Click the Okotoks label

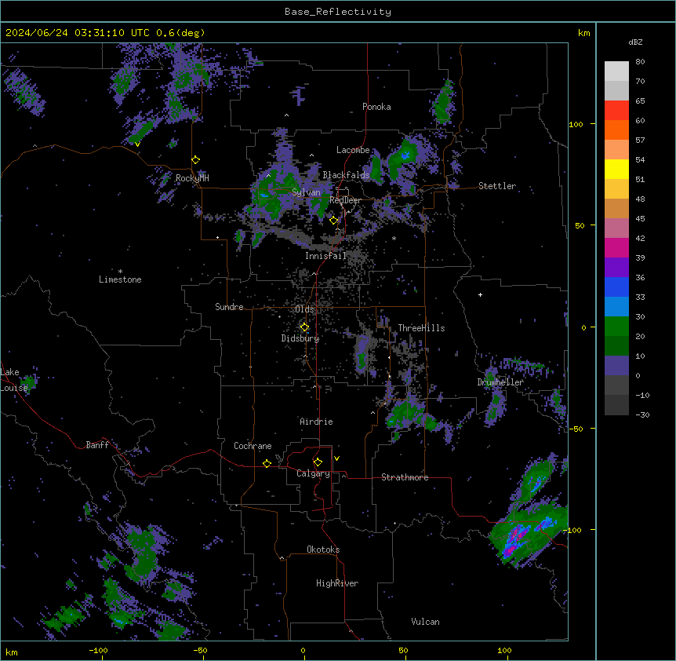(x=323, y=550)
